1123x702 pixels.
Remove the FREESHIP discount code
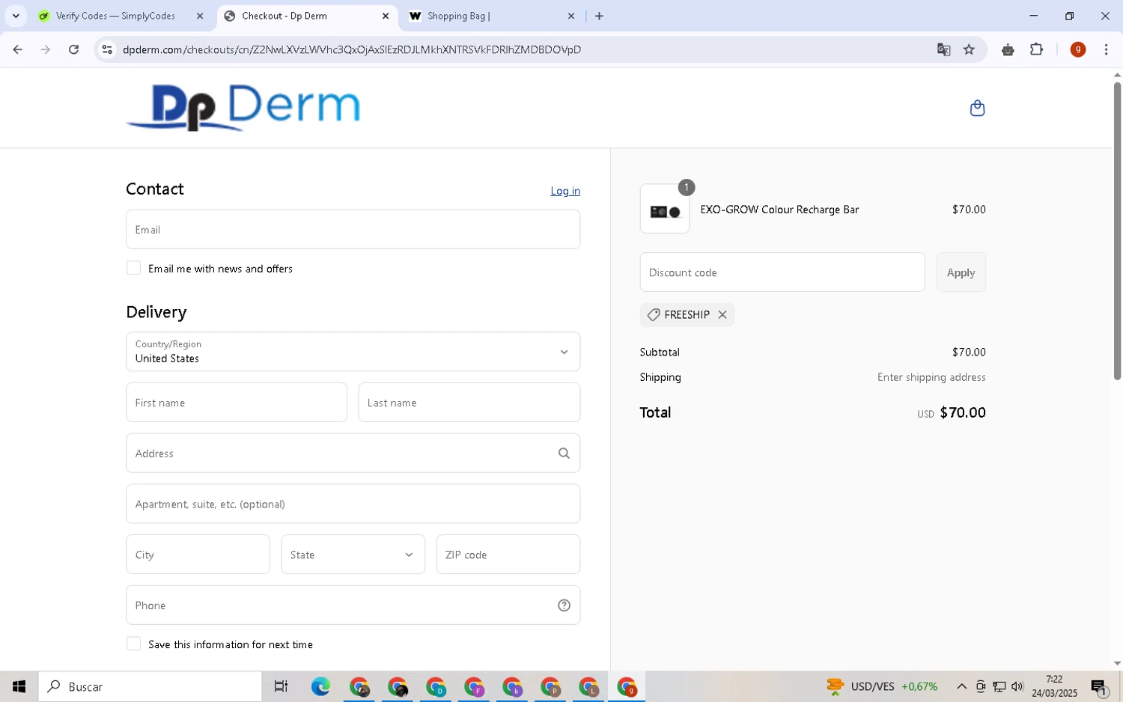coord(722,315)
